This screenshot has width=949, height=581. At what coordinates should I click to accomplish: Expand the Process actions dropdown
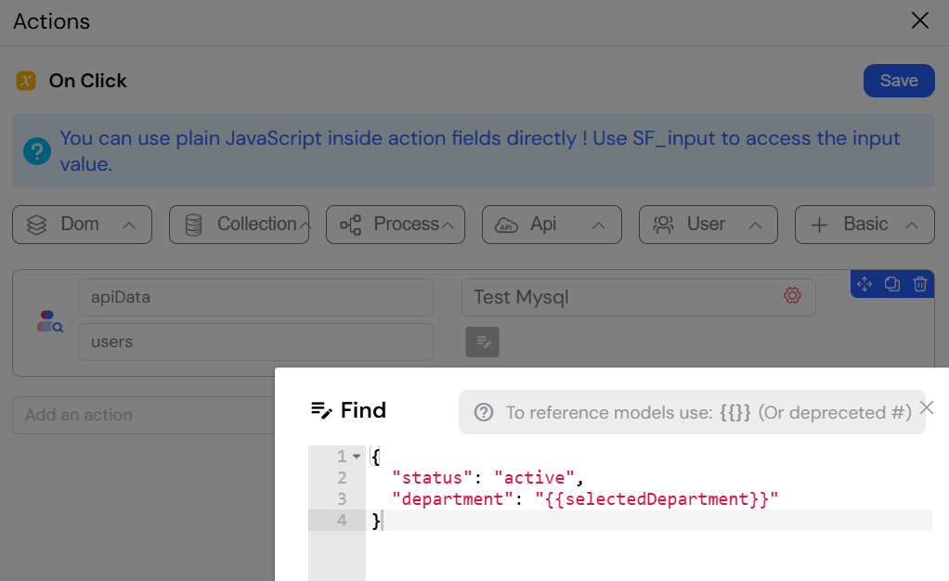(396, 225)
